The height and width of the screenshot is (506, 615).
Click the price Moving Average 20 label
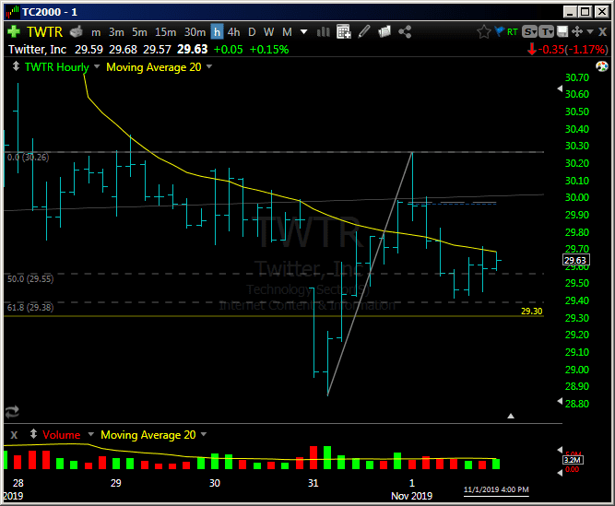[154, 67]
